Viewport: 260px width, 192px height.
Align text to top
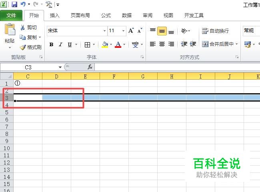point(153,31)
